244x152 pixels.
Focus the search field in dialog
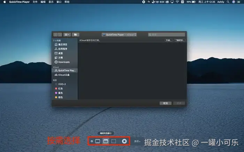(x=167, y=35)
